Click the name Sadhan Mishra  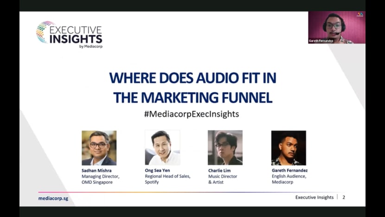[x=96, y=170]
